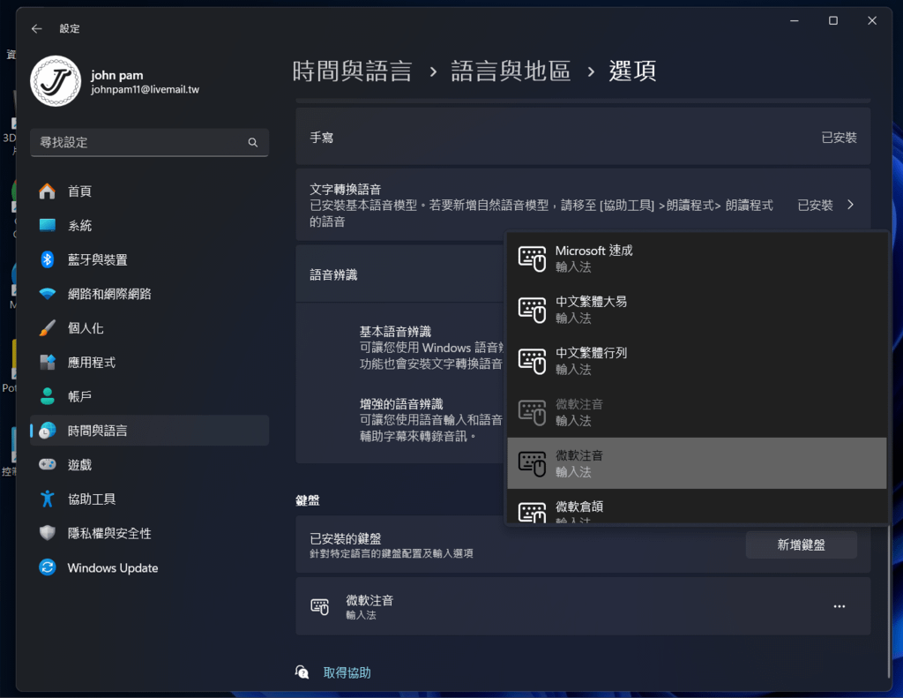Viewport: 903px width, 698px height.
Task: Click the 基本語音辨識 heading
Action: pyautogui.click(x=395, y=332)
